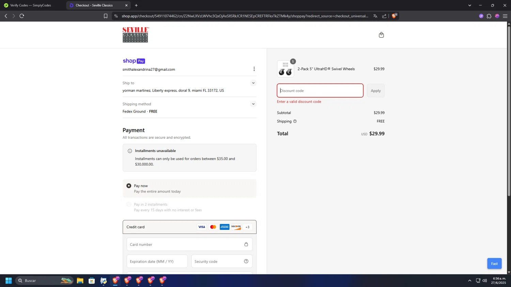The image size is (511, 287).
Task: Click the total 'USD $29.99' amount
Action: (373, 134)
